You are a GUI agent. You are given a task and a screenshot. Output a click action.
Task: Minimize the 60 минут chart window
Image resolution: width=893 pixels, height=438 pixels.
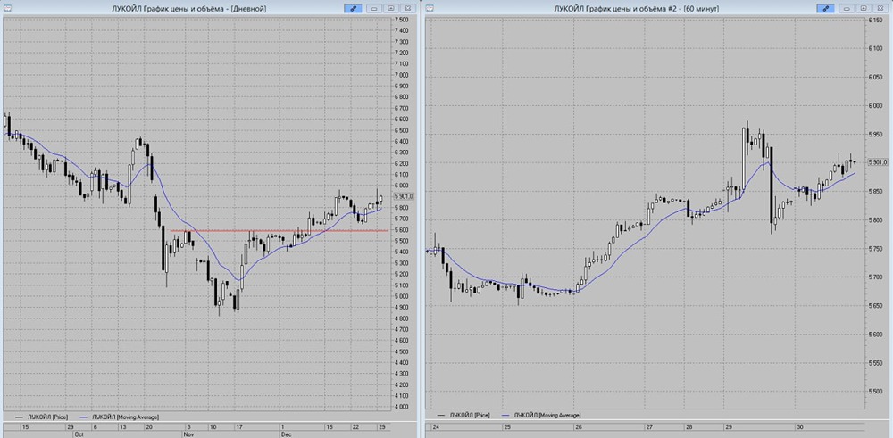tap(847, 9)
